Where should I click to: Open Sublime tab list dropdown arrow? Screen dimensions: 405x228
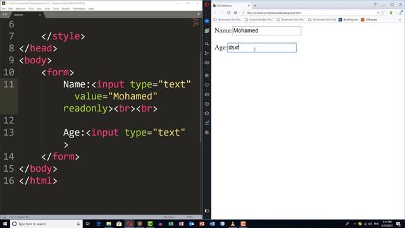pyautogui.click(x=199, y=14)
